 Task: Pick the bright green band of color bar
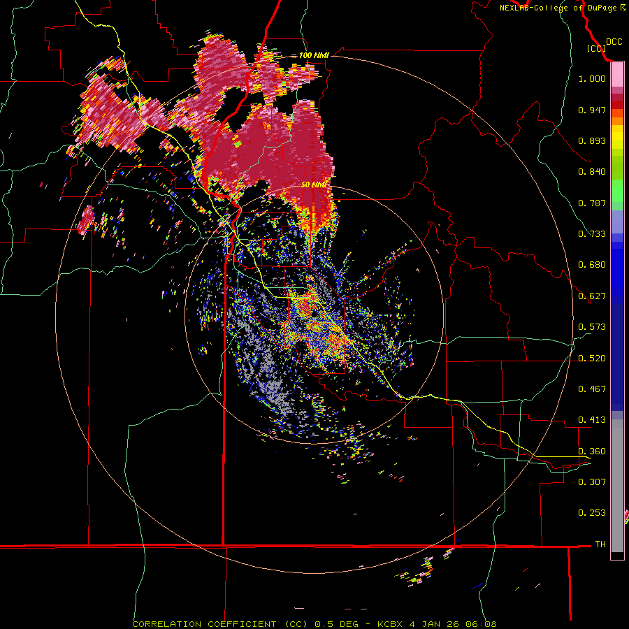coord(617,191)
